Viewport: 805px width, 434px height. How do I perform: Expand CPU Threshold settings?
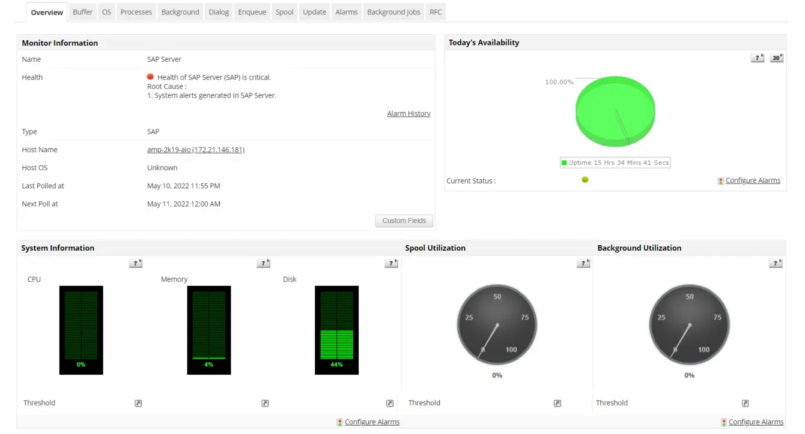pos(138,403)
